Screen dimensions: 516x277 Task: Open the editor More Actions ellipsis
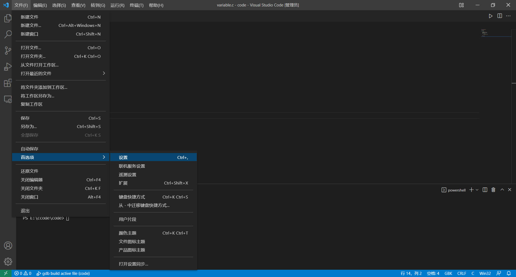click(508, 16)
